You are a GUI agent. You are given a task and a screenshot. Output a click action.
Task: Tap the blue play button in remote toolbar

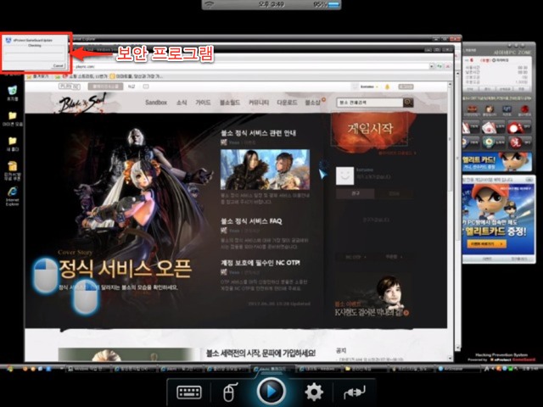coord(271,391)
